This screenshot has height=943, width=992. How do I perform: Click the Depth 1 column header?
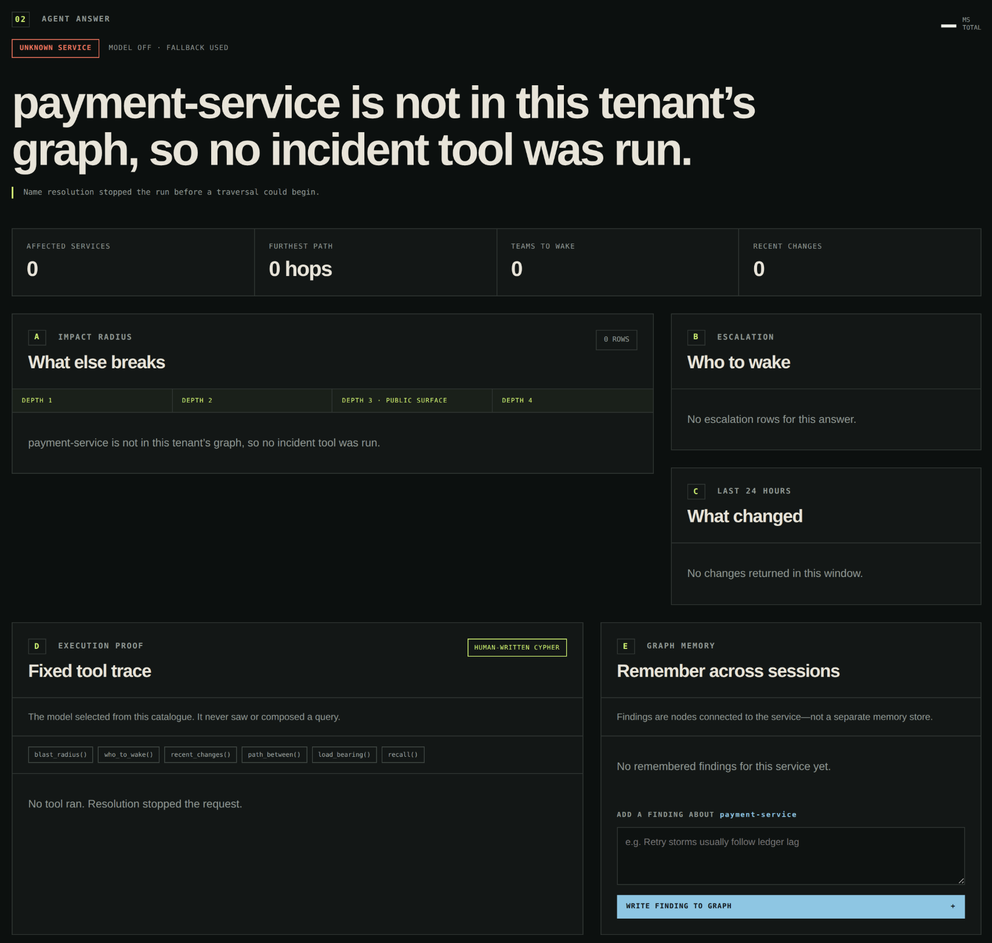pos(92,401)
